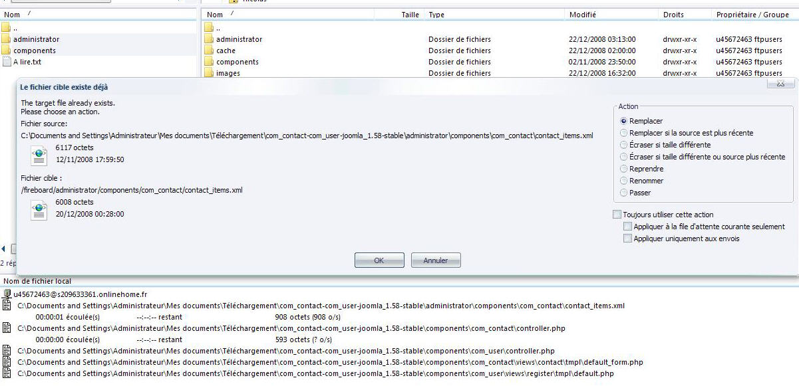Select the Passer radio option
Viewport: 799px width, 386px height.
click(624, 193)
